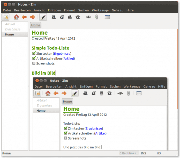Apply italic formatting from the top toolbar
This screenshot has width=180, height=158.
point(62,17)
